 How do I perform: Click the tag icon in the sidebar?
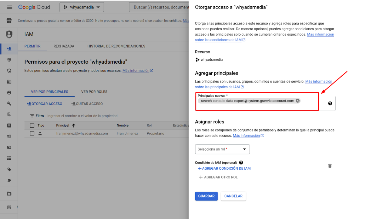tap(9, 169)
